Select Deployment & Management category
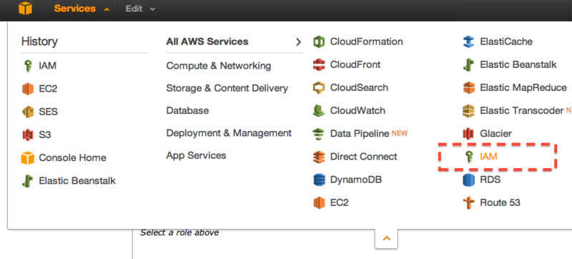The height and width of the screenshot is (259, 572). pyautogui.click(x=229, y=133)
